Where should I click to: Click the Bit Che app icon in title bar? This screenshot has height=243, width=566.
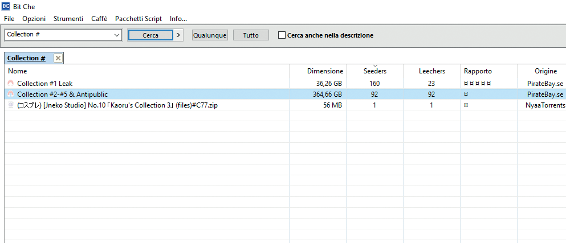(x=6, y=6)
